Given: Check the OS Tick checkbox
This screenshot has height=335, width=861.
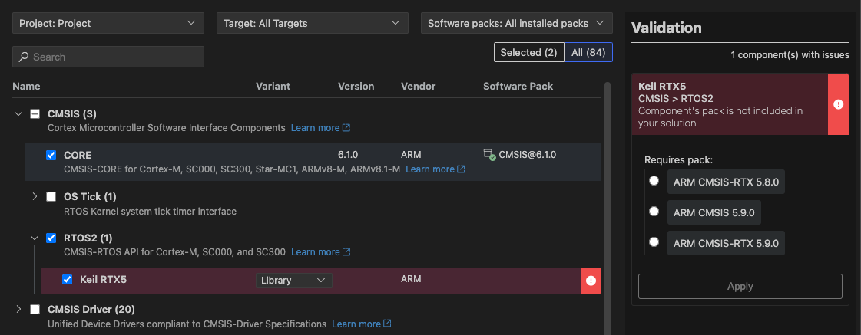Looking at the screenshot, I should [51, 196].
